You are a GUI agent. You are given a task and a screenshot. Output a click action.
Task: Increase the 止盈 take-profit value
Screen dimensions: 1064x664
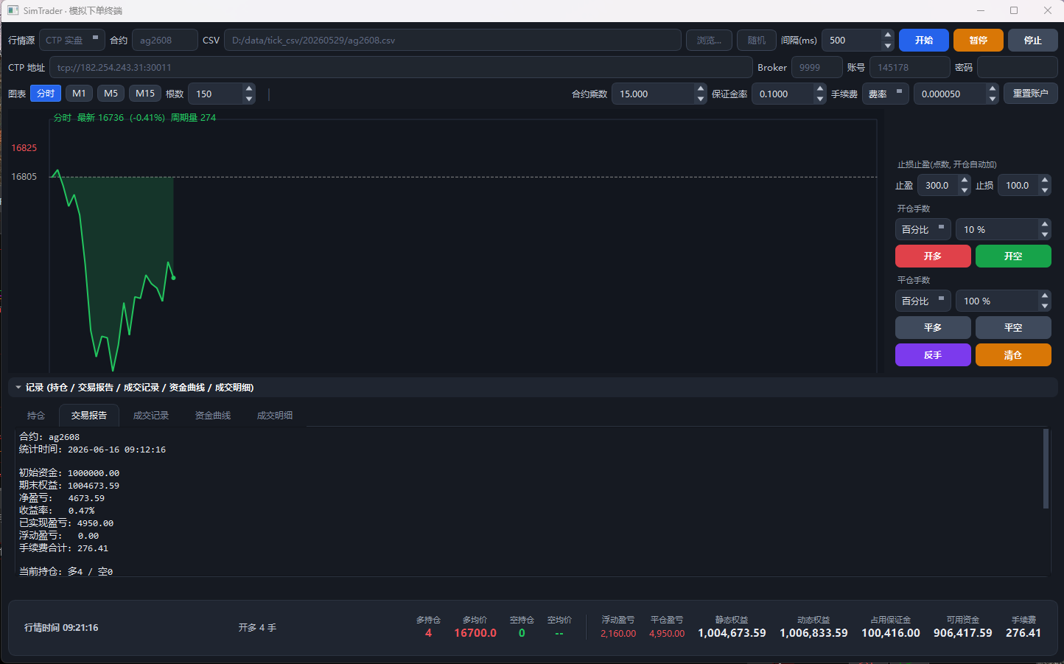tap(965, 181)
